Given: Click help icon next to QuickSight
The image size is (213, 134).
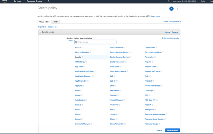Looking at the screenshot, I should (155, 91).
